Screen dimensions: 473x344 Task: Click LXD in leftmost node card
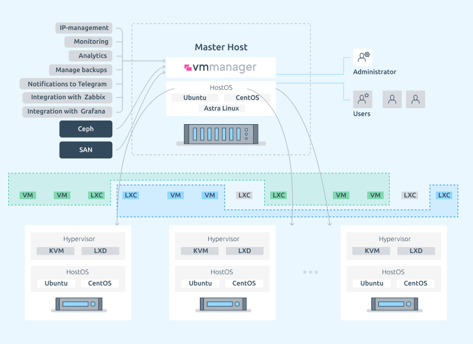click(101, 251)
